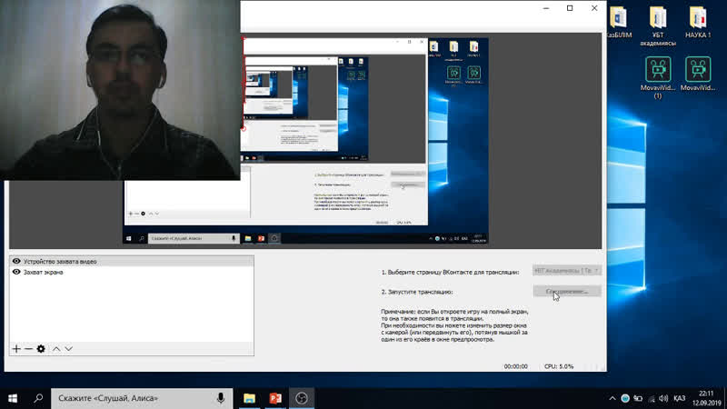Open File Explorer from the taskbar
This screenshot has width=727, height=409.
249,398
